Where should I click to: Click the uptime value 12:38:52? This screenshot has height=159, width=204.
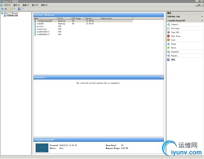click(90, 21)
